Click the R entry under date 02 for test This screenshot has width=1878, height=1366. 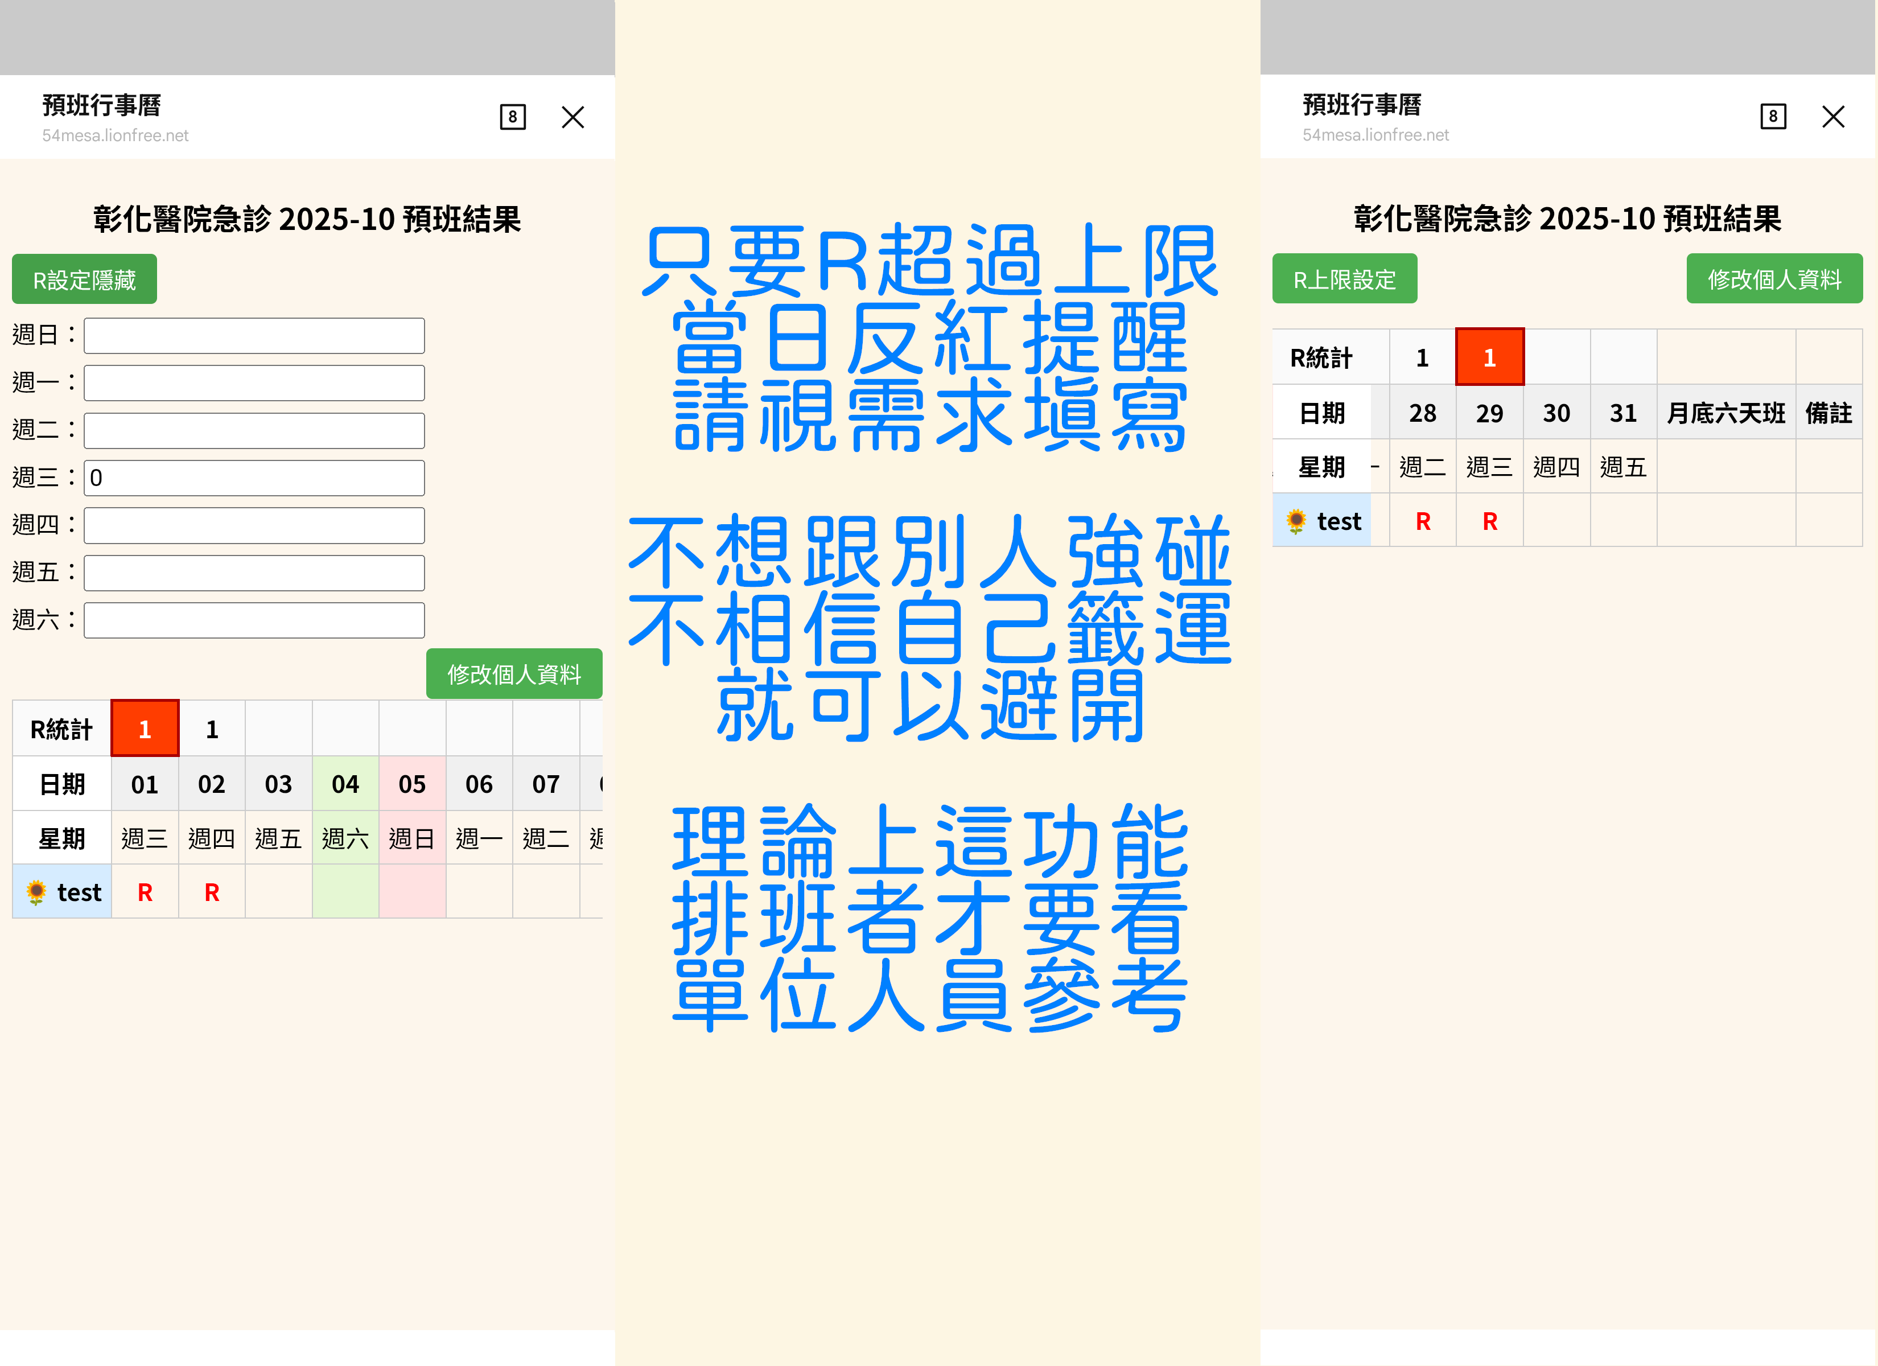tap(212, 892)
